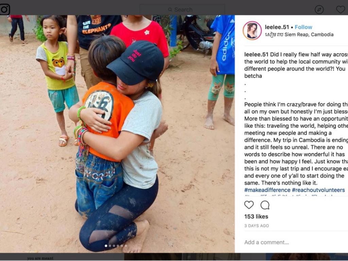Screen dimensions: 348x261
Task: Open the leelee.51 username in header
Action: pos(277,27)
